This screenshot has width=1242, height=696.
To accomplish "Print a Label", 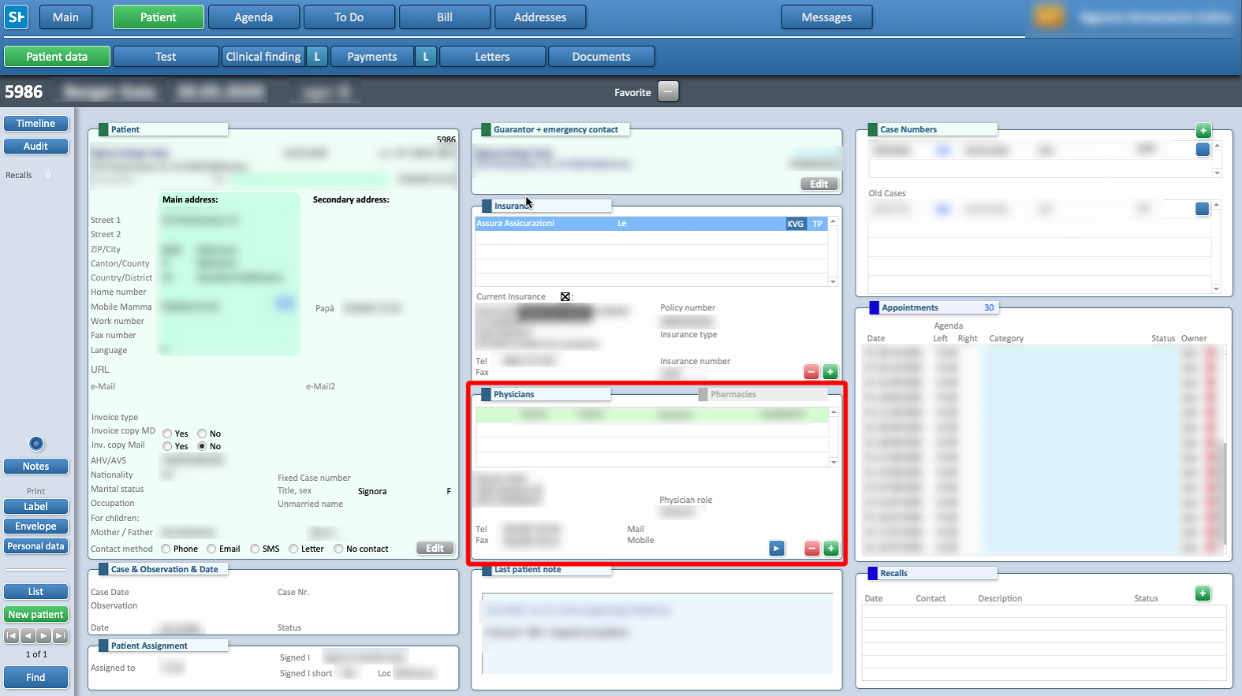I will point(35,507).
